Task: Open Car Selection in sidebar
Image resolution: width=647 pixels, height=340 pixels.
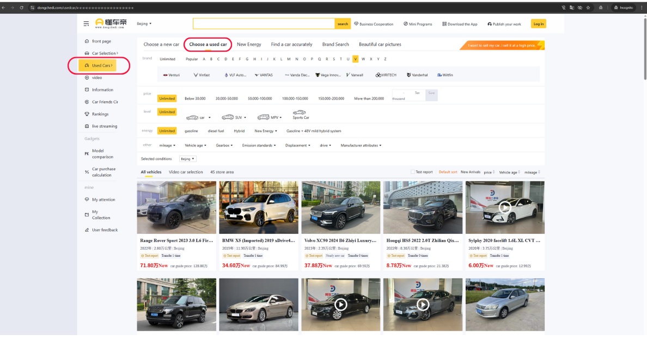Action: 101,53
